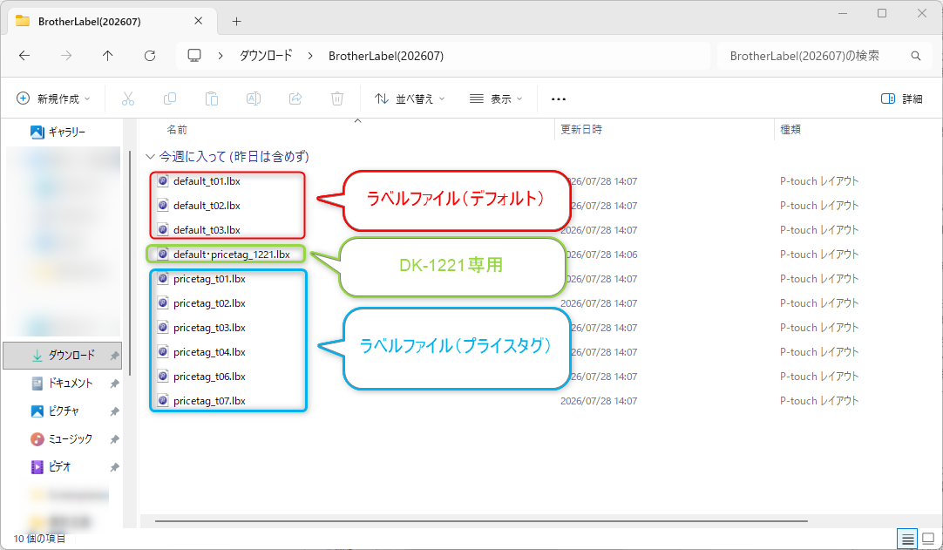
Task: Select ダウンロード in the sidebar
Action: point(63,356)
